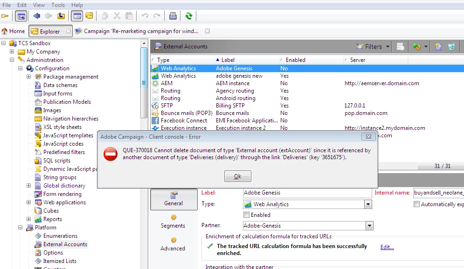Switch to the Home tab
Viewport: 464px width, 269px height.
[x=14, y=31]
